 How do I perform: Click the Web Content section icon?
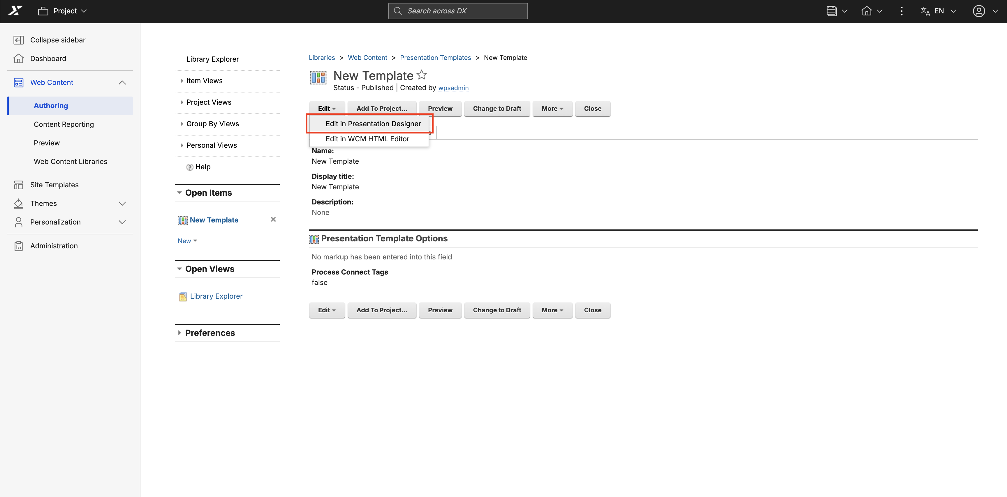pyautogui.click(x=18, y=82)
